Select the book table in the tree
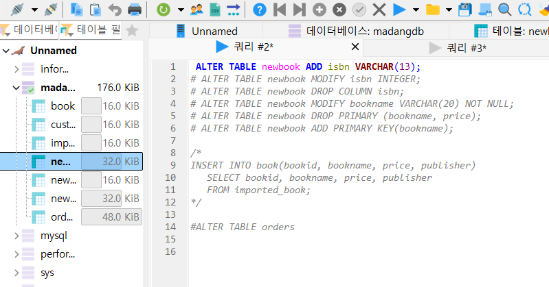Screen dimensions: 549x287 (x=63, y=105)
